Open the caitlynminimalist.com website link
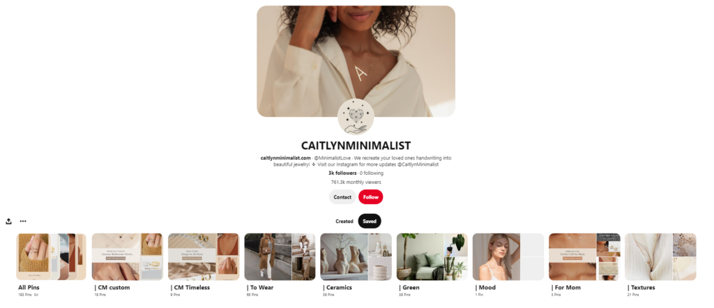This screenshot has width=714, height=308. coord(285,158)
